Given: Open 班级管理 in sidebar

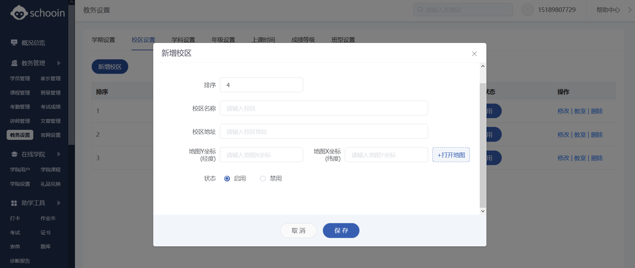Looking at the screenshot, I should [51, 93].
